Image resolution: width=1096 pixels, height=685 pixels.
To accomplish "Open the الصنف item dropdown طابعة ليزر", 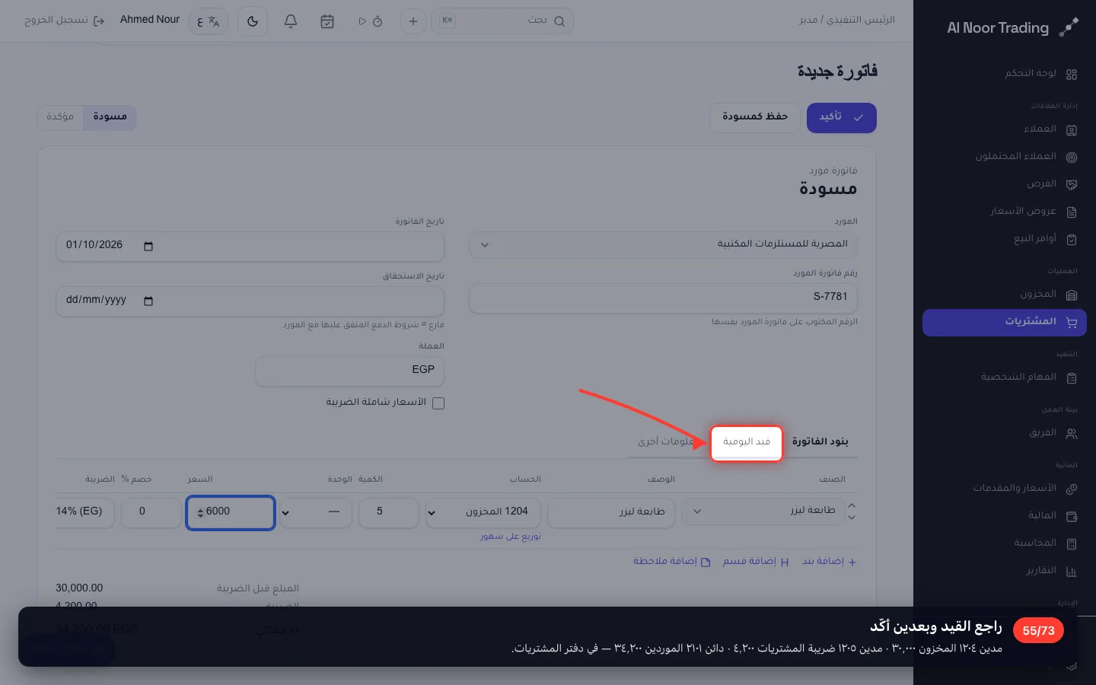I will (763, 511).
